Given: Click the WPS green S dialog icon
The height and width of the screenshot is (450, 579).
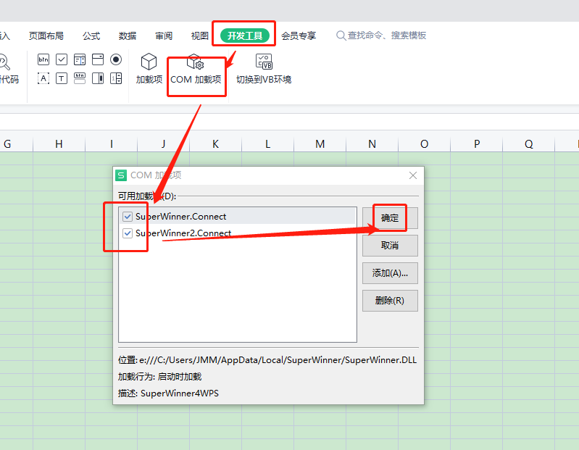Looking at the screenshot, I should (121, 175).
